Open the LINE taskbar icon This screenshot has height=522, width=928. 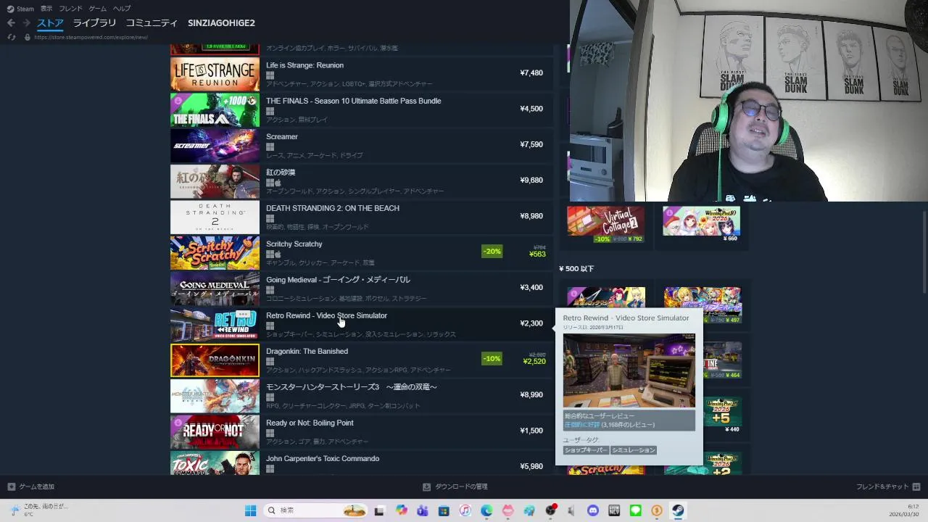pyautogui.click(x=636, y=510)
